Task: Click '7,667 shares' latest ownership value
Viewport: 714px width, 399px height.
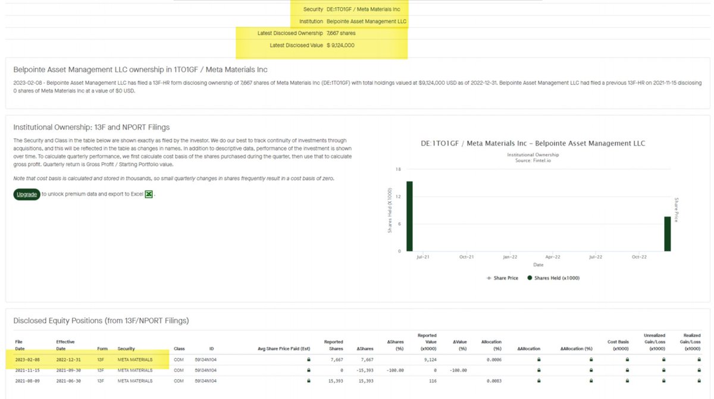Action: [341, 33]
